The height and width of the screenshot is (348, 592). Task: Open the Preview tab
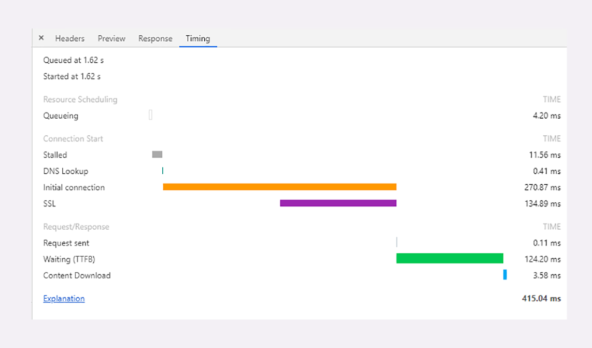(x=111, y=38)
